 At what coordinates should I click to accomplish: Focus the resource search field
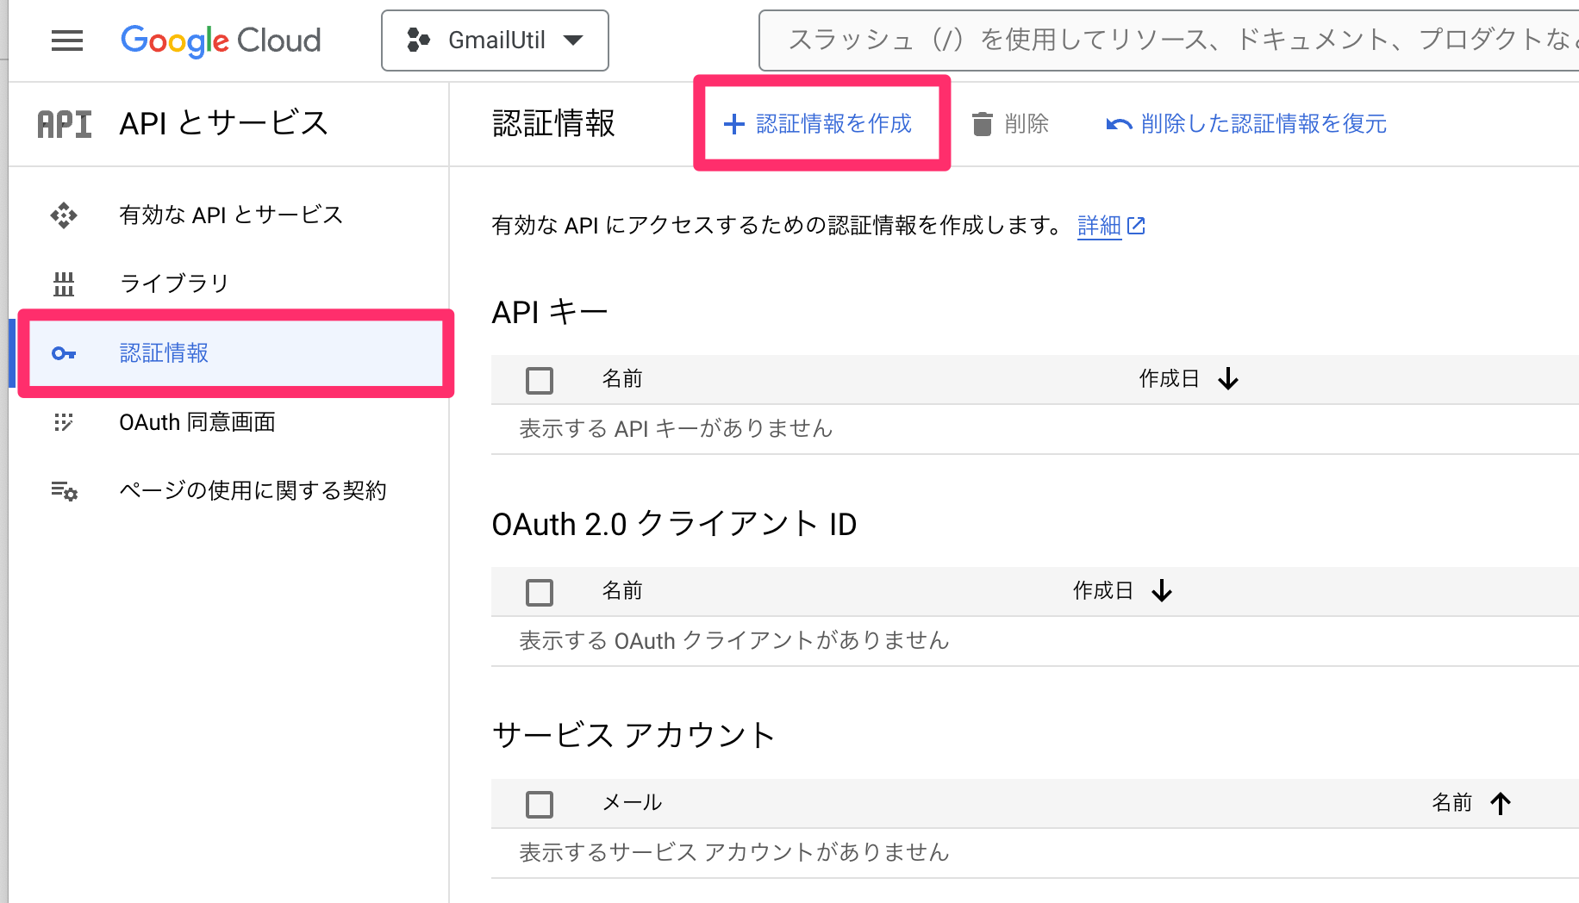[1169, 40]
